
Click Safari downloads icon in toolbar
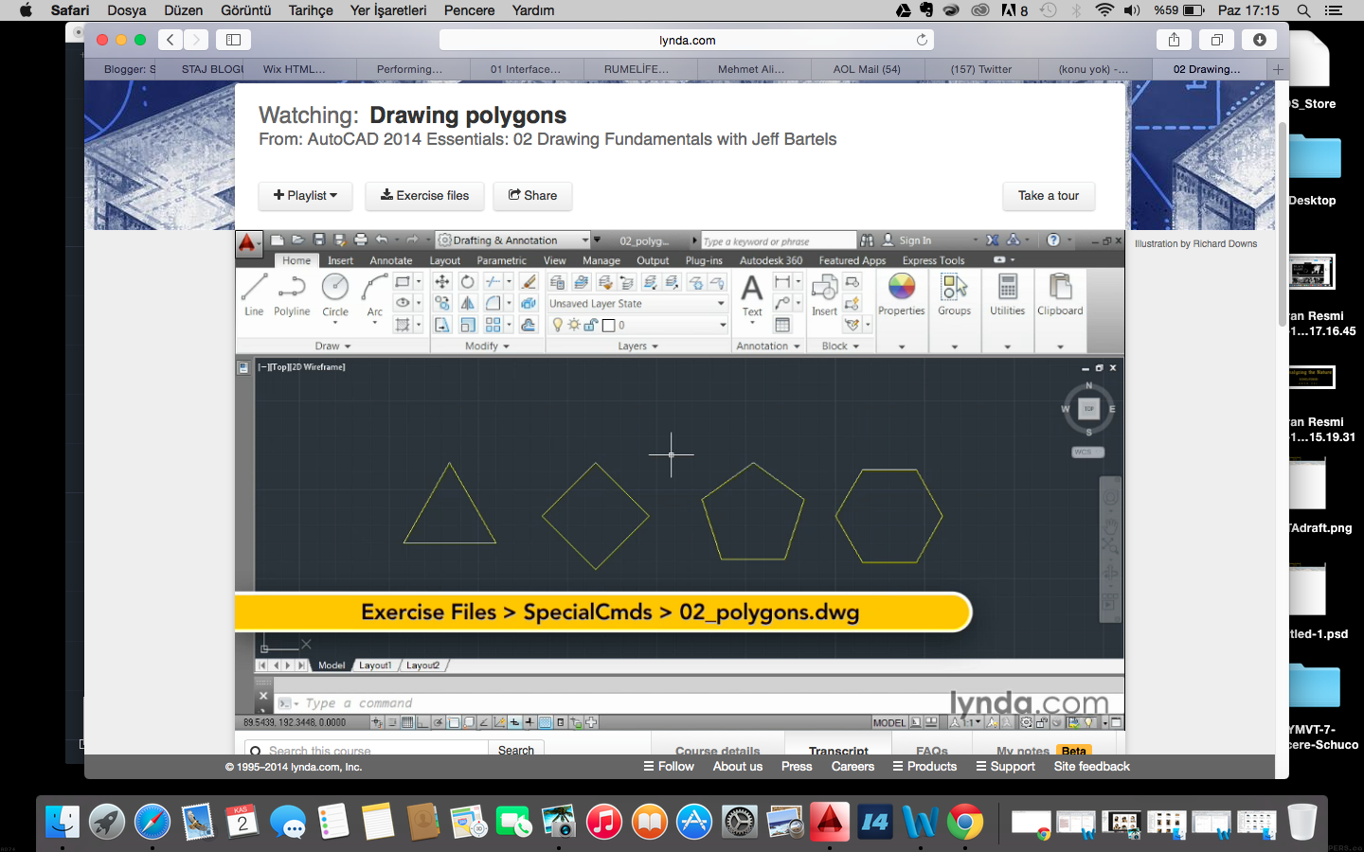pyautogui.click(x=1259, y=40)
